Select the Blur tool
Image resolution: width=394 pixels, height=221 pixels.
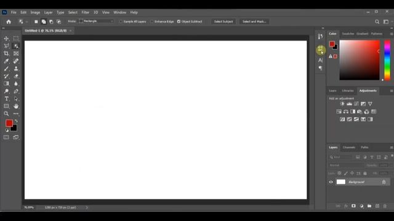point(16,83)
